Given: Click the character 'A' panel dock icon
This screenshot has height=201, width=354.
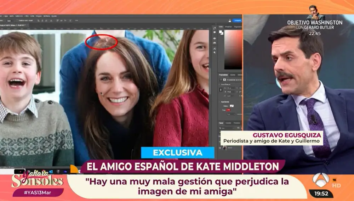Looking at the screenshot, I should pos(215,49).
